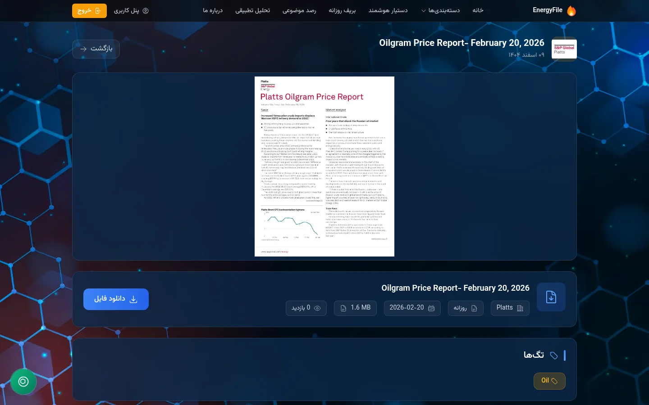Click the تگ‌ها section heading

click(x=534, y=355)
